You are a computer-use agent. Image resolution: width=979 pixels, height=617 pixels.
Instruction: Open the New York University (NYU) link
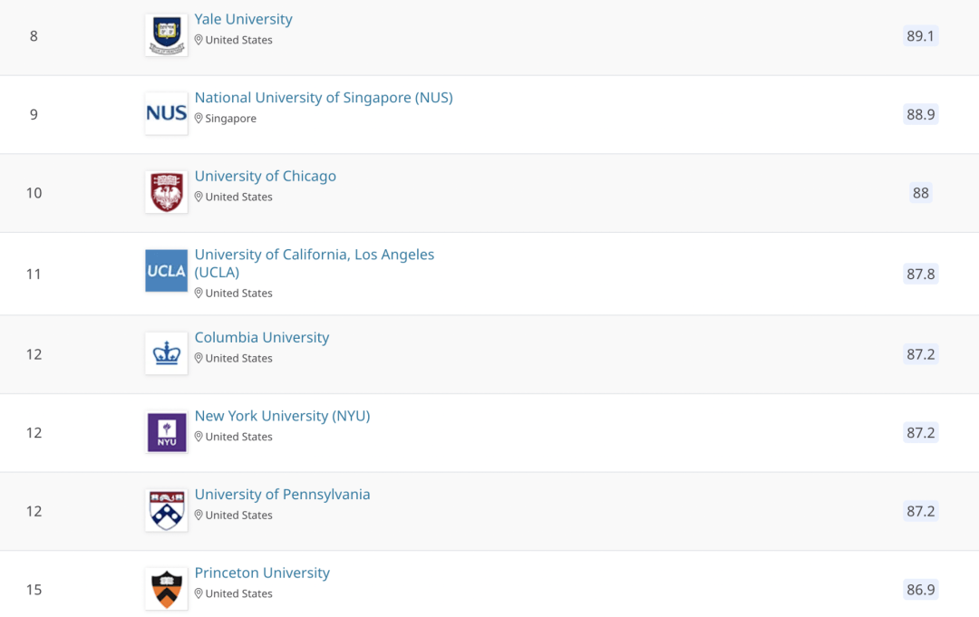[x=282, y=416]
